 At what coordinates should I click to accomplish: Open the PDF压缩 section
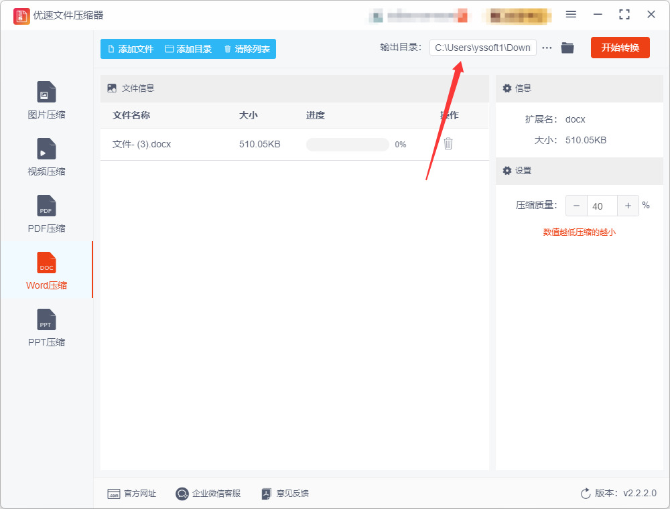click(x=46, y=214)
